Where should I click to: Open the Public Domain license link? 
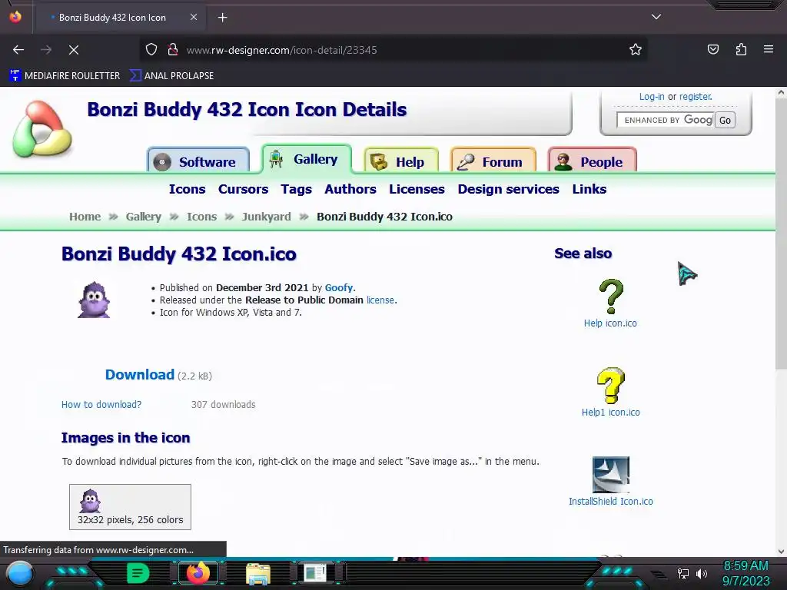point(380,300)
